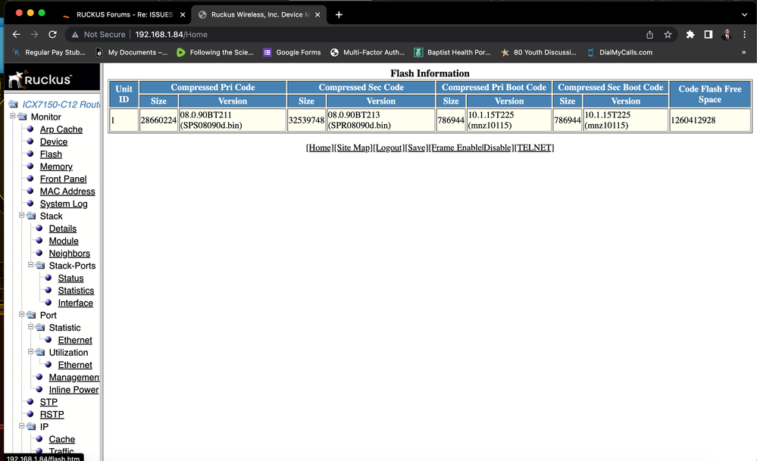Bookmark this page with the star icon
This screenshot has width=757, height=461.
[x=668, y=34]
